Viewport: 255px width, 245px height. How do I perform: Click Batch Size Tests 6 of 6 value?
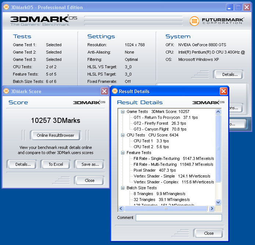click(x=51, y=81)
